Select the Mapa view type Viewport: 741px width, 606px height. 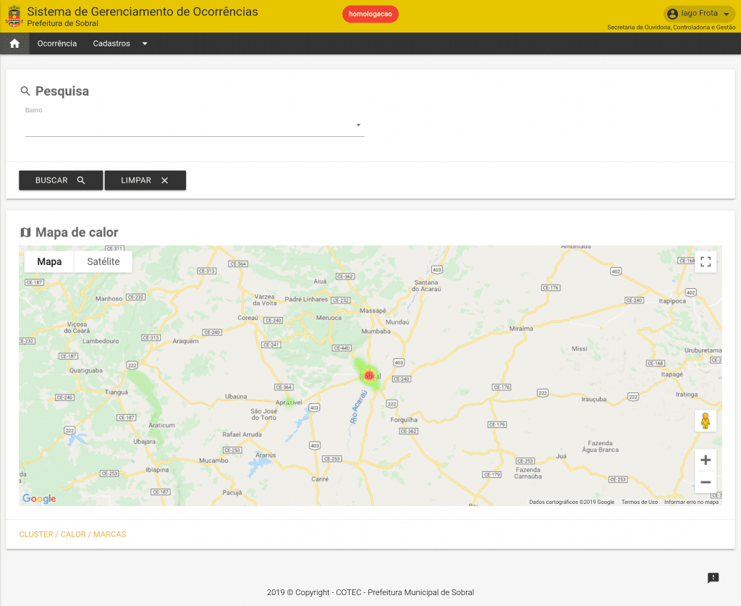tap(49, 261)
